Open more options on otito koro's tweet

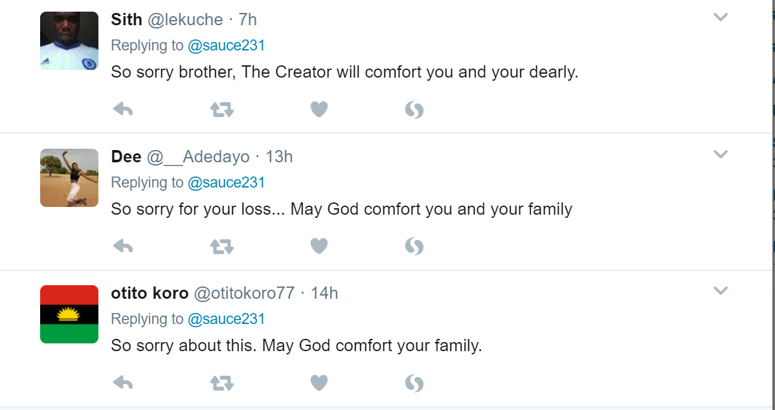click(721, 291)
